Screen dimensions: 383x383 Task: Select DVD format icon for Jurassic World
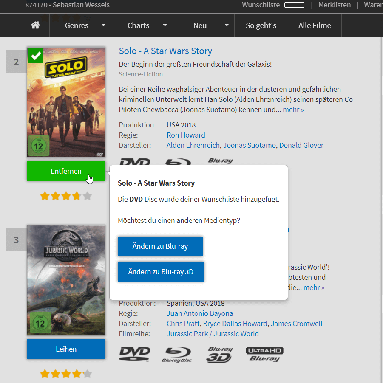[x=134, y=354]
